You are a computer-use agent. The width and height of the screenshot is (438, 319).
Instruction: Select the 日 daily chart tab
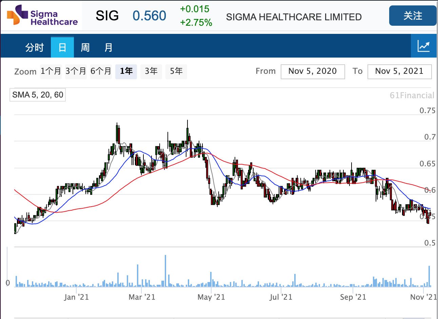click(x=62, y=47)
